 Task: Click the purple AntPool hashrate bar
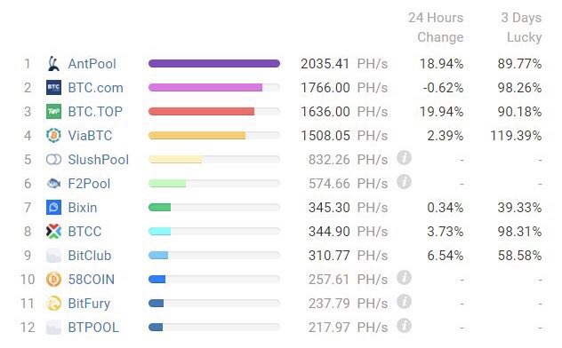click(x=214, y=64)
